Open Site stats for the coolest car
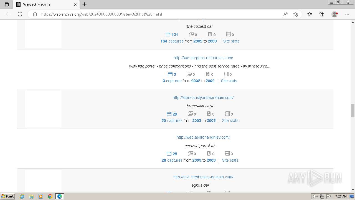The image size is (355, 200). (231, 41)
